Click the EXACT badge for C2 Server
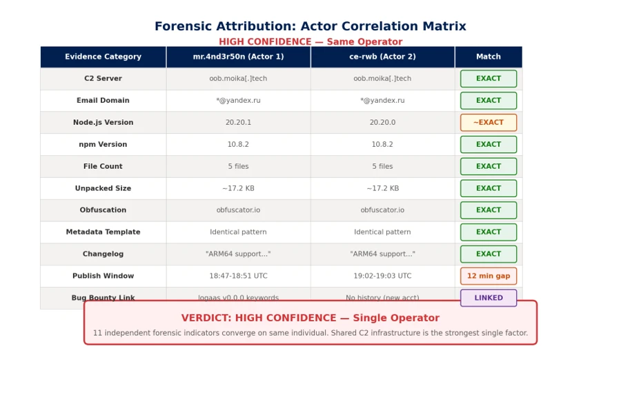621x393 pixels. coord(489,79)
